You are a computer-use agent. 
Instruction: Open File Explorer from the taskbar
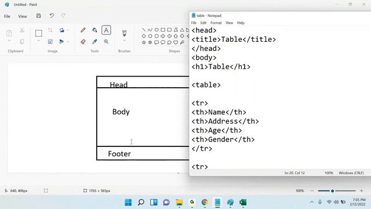[179, 203]
